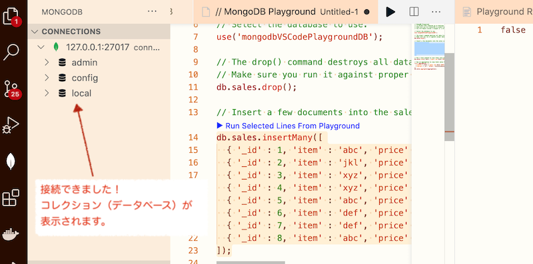Collapse the 127.0.0.1:27017 connection
This screenshot has width=533, height=264.
coord(41,47)
